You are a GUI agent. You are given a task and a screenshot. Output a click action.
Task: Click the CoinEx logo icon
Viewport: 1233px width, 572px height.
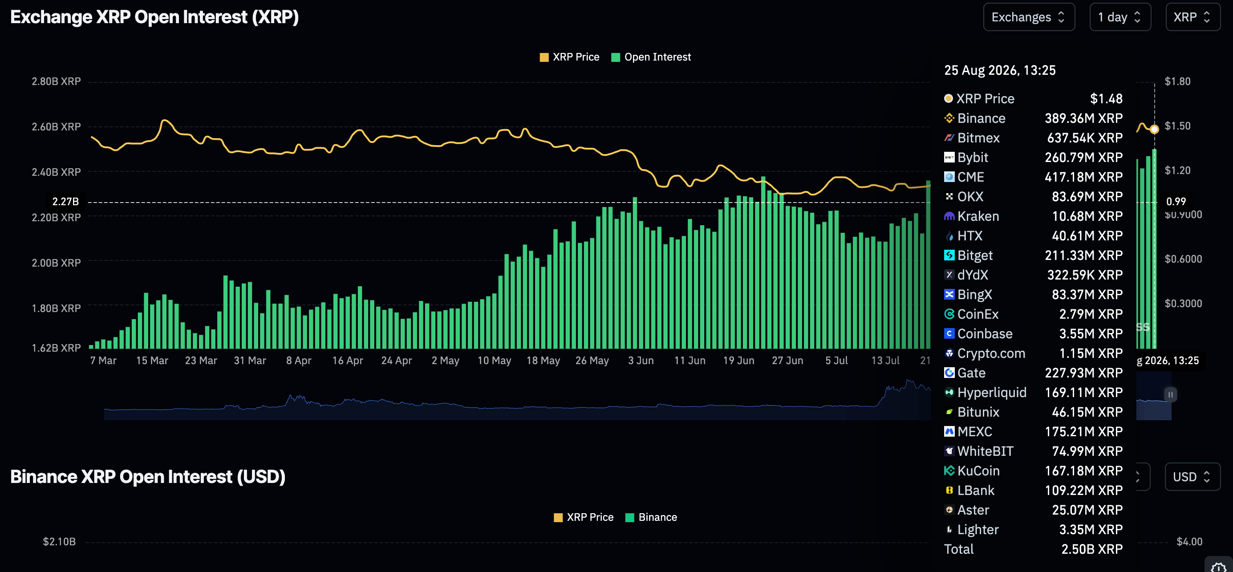tap(949, 314)
